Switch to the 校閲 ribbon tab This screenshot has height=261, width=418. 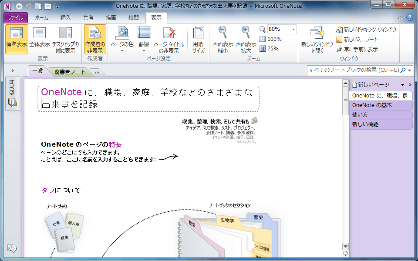[134, 18]
